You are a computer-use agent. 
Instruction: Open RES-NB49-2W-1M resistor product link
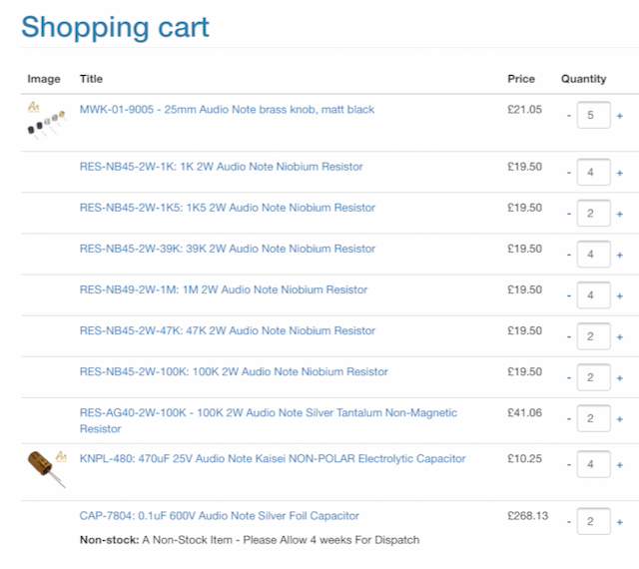pos(224,289)
